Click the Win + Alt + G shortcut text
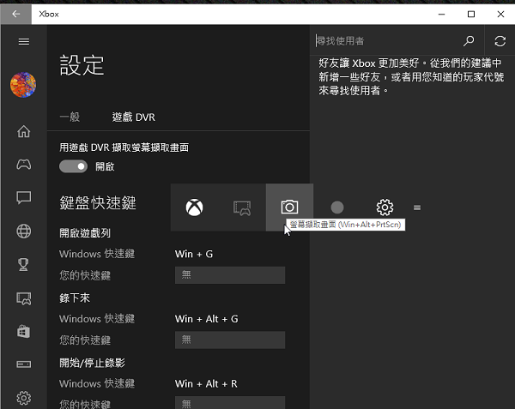 click(207, 319)
